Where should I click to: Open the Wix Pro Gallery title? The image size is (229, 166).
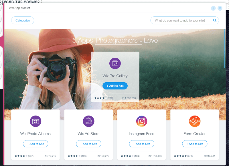115,76
